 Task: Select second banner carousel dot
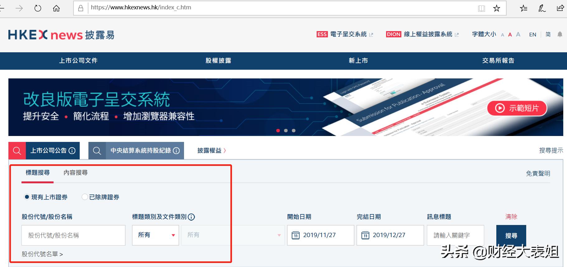(286, 130)
